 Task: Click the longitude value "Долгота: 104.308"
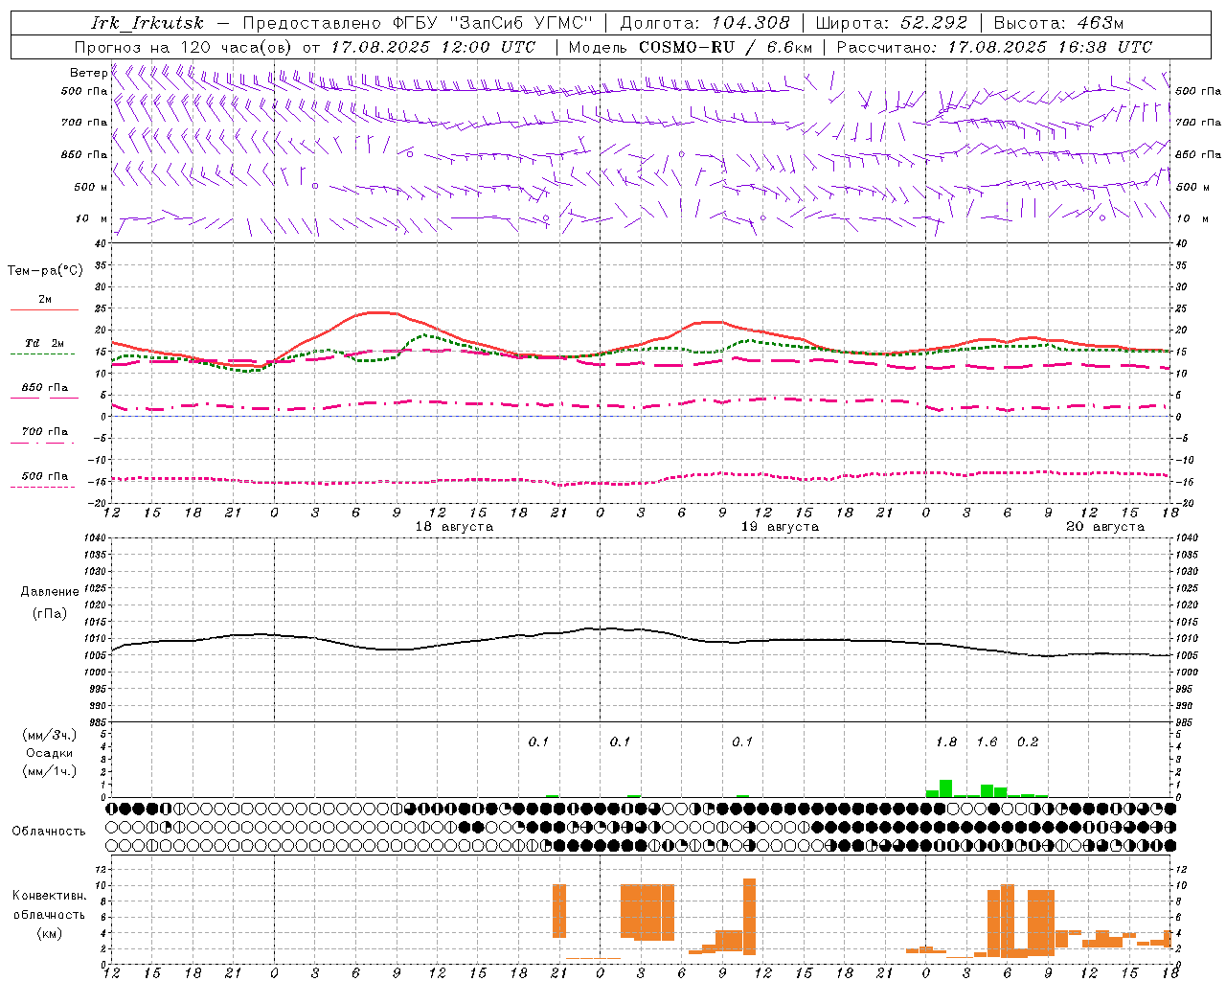[x=705, y=23]
